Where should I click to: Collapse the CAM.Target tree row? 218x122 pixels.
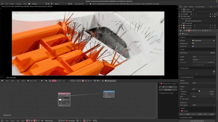180,16
